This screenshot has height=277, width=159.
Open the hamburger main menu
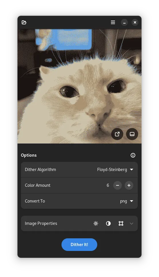(113, 22)
